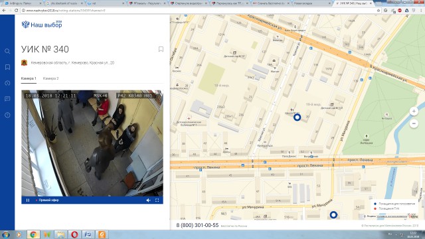This screenshot has width=425, height=239.
Task: Click the Кемеровская область coat of arms
Action: coord(24,62)
